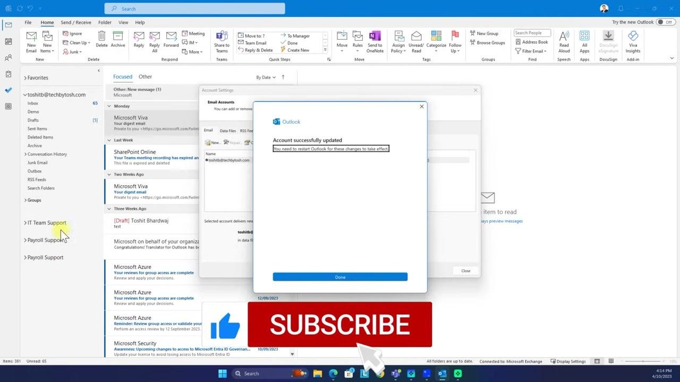Screen dimensions: 680x382
Task: Click the Forward icon
Action: (171, 39)
